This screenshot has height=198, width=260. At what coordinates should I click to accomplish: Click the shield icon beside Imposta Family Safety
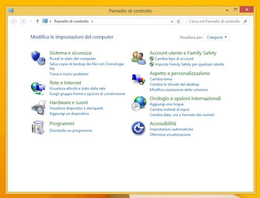151,64
